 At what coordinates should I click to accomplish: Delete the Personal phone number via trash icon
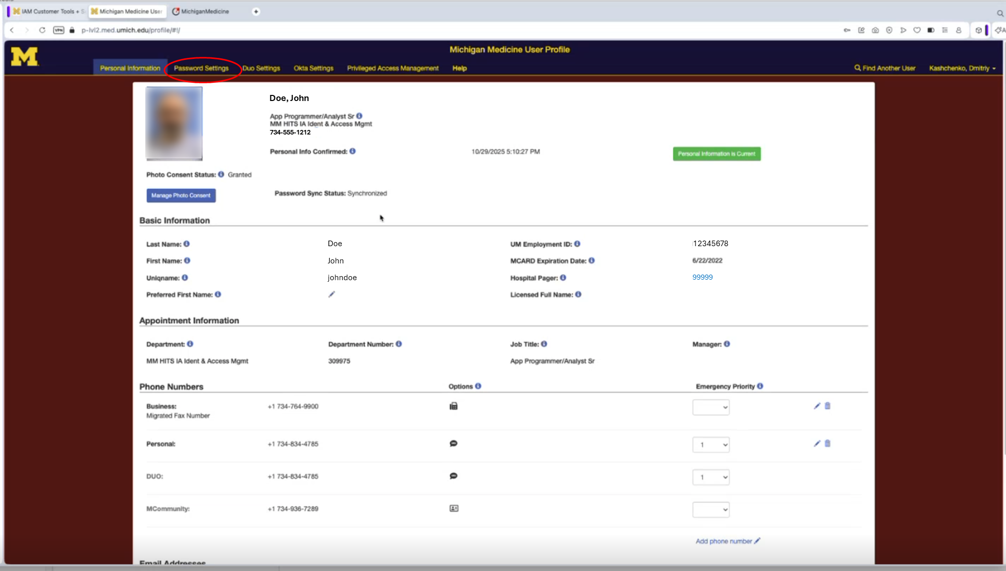click(827, 444)
